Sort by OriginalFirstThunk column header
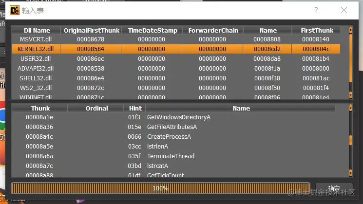 pos(91,30)
